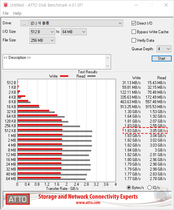This screenshot has height=210, width=174.
Task: Click the Description scrollbar down arrow
Action: (108, 66)
